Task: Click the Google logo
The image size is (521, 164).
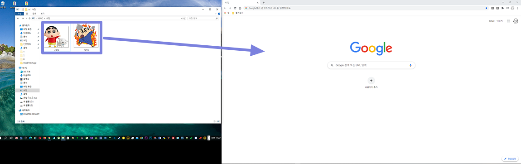Action: pyautogui.click(x=371, y=48)
